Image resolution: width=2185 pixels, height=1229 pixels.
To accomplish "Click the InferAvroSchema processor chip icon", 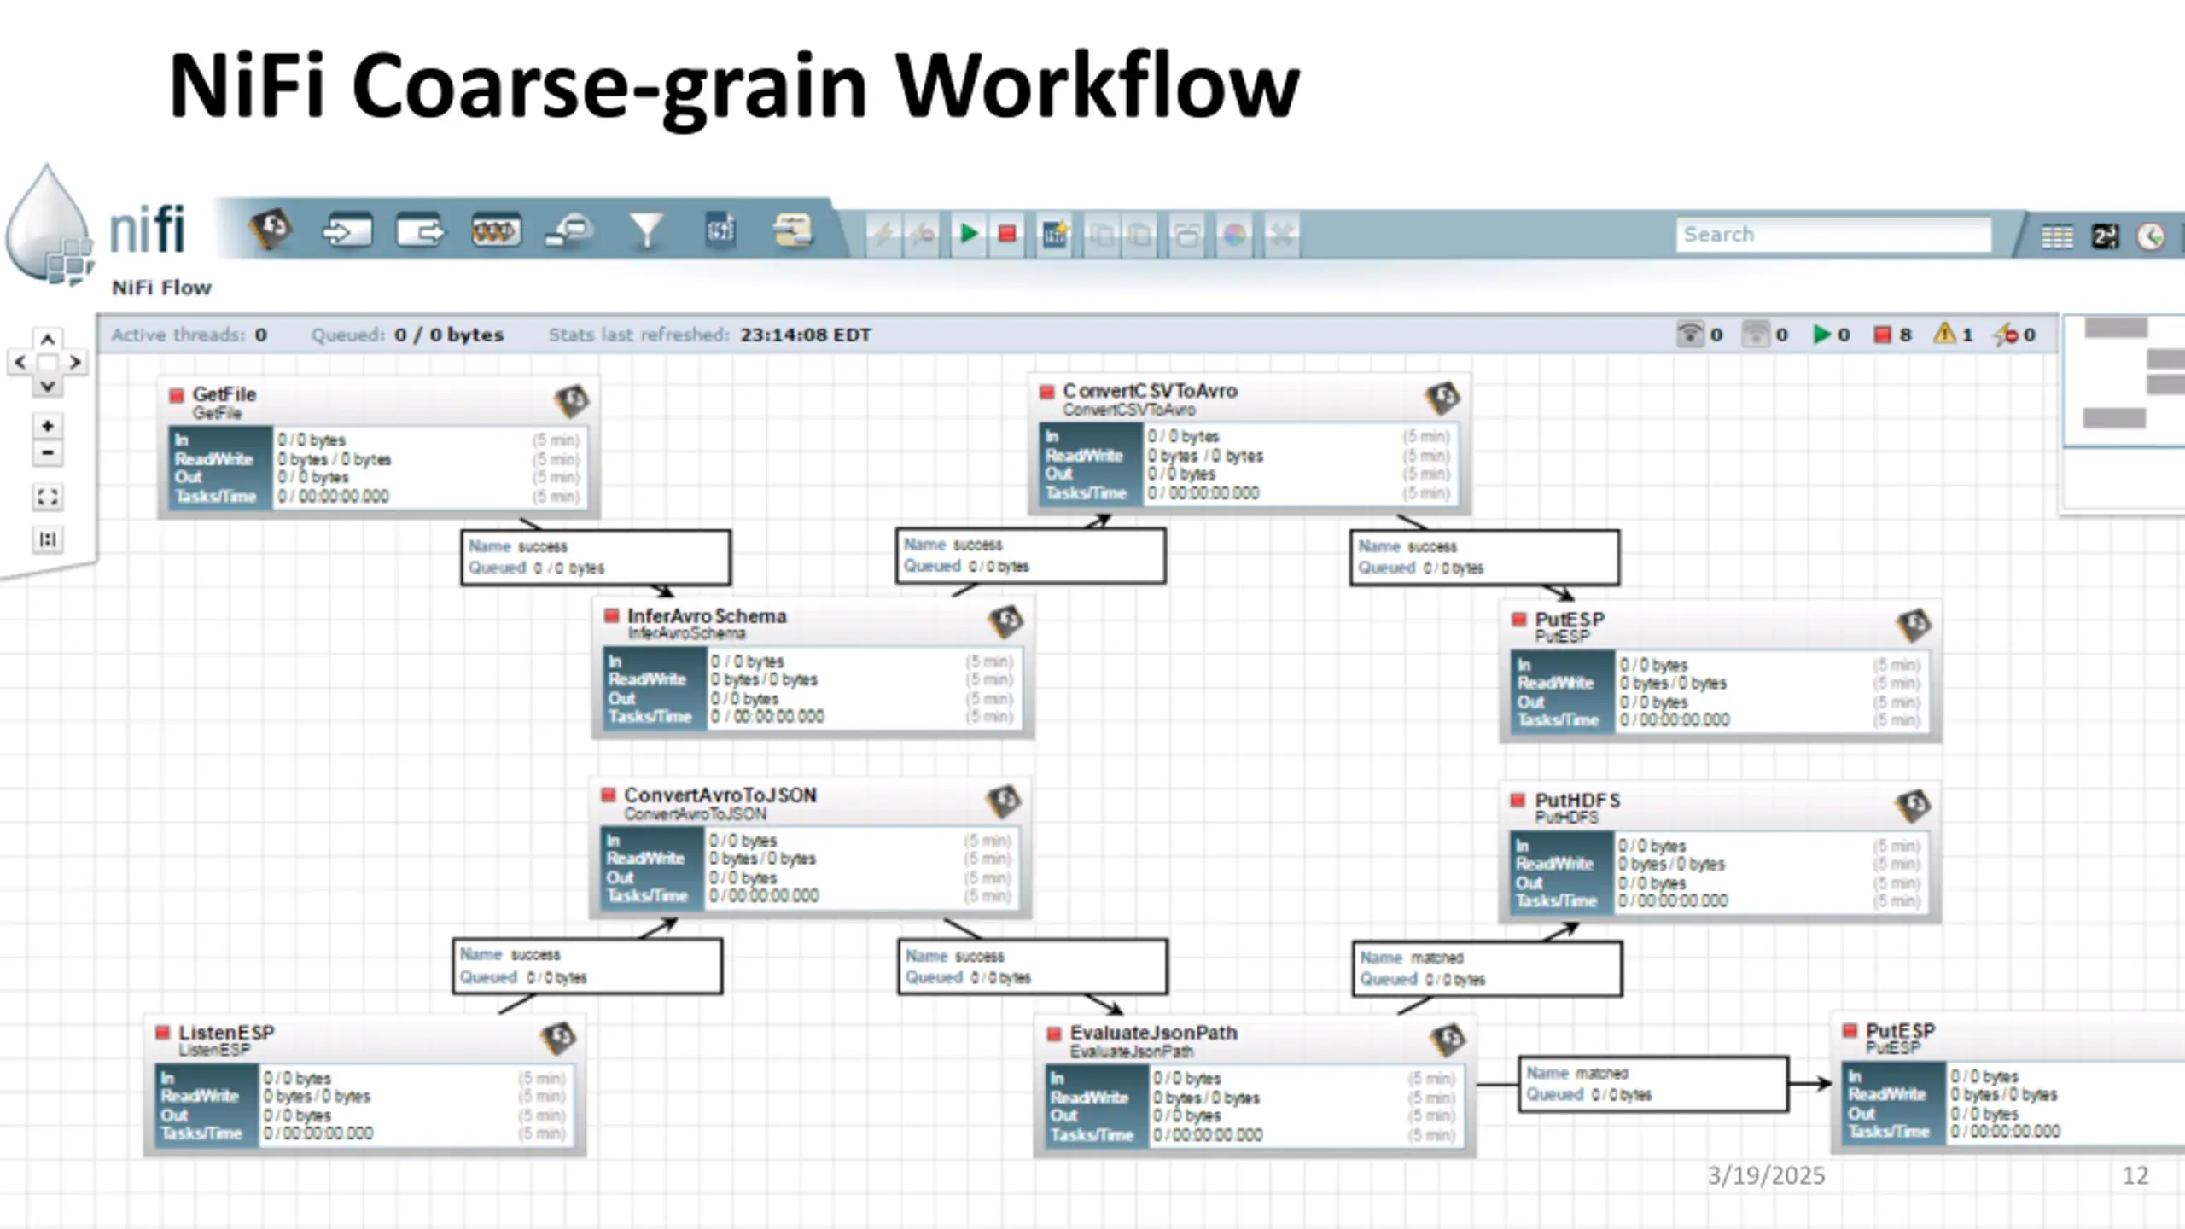I will 1005,622.
